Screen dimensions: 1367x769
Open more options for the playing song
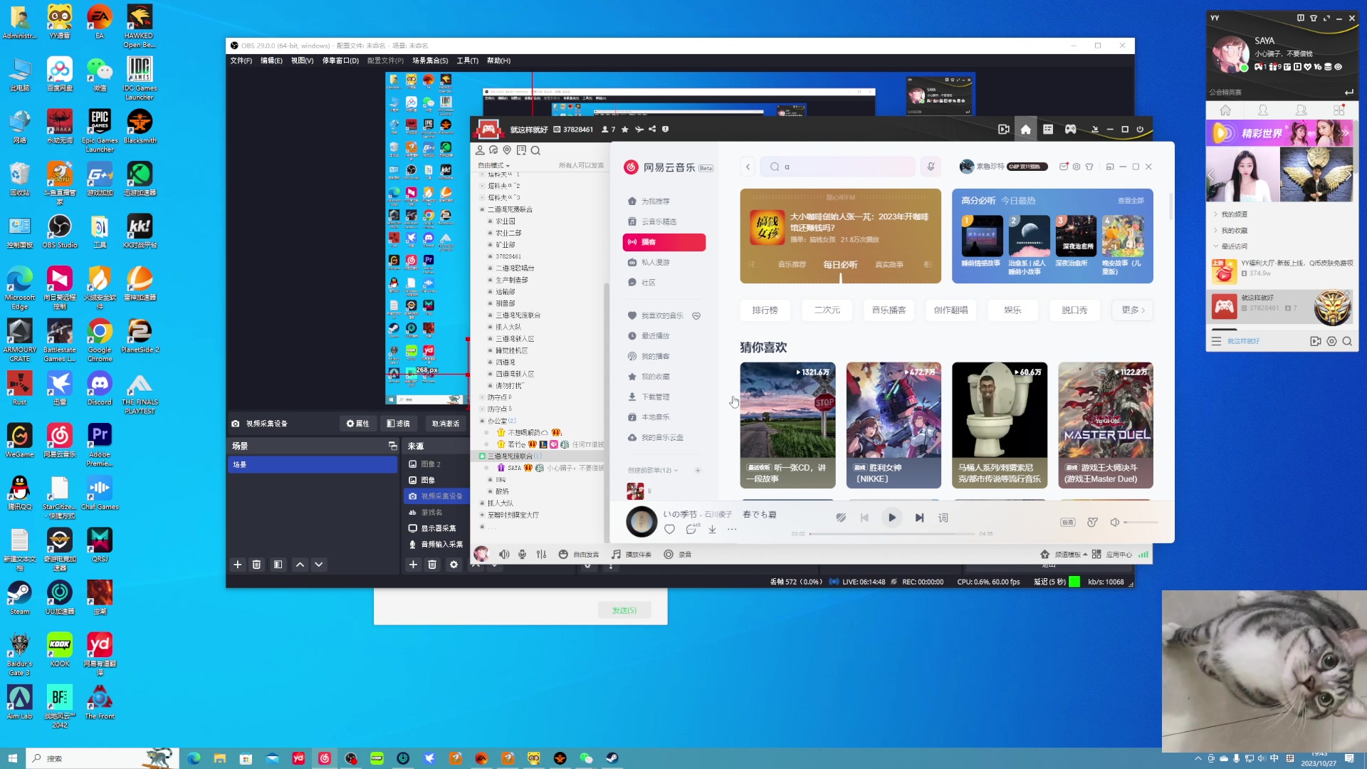[732, 529]
